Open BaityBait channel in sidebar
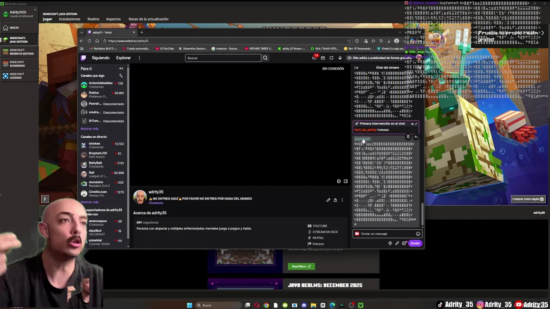This screenshot has width=550, height=309. 103,165
